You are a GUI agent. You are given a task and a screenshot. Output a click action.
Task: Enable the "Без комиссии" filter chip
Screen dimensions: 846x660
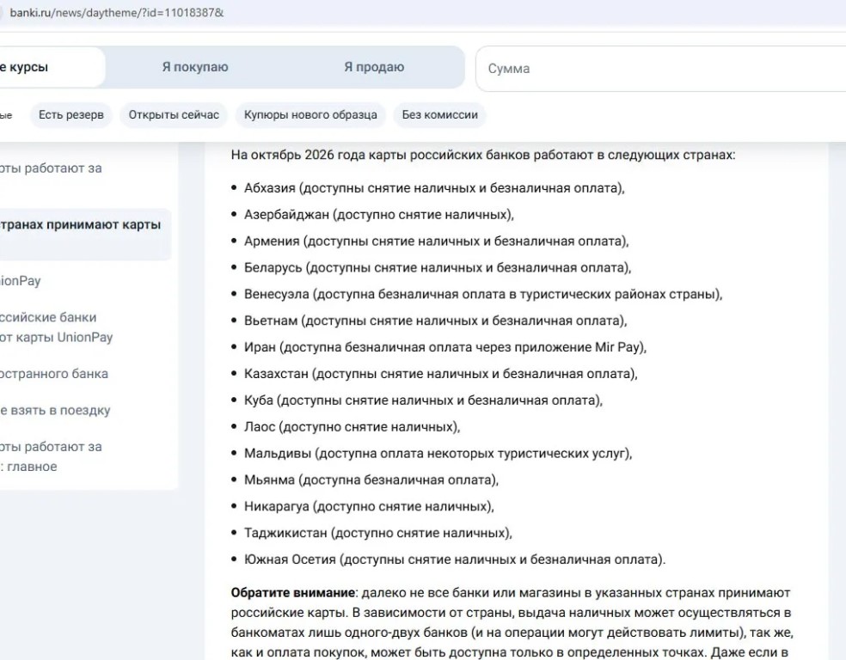coord(439,115)
